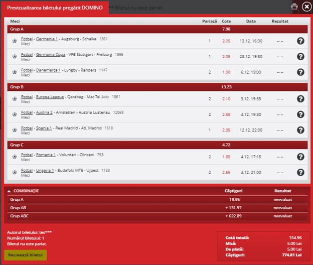Viewport: 313px width, 265px height.
Task: Open help icon for Lyngby - Randers
Action: coord(300,72)
